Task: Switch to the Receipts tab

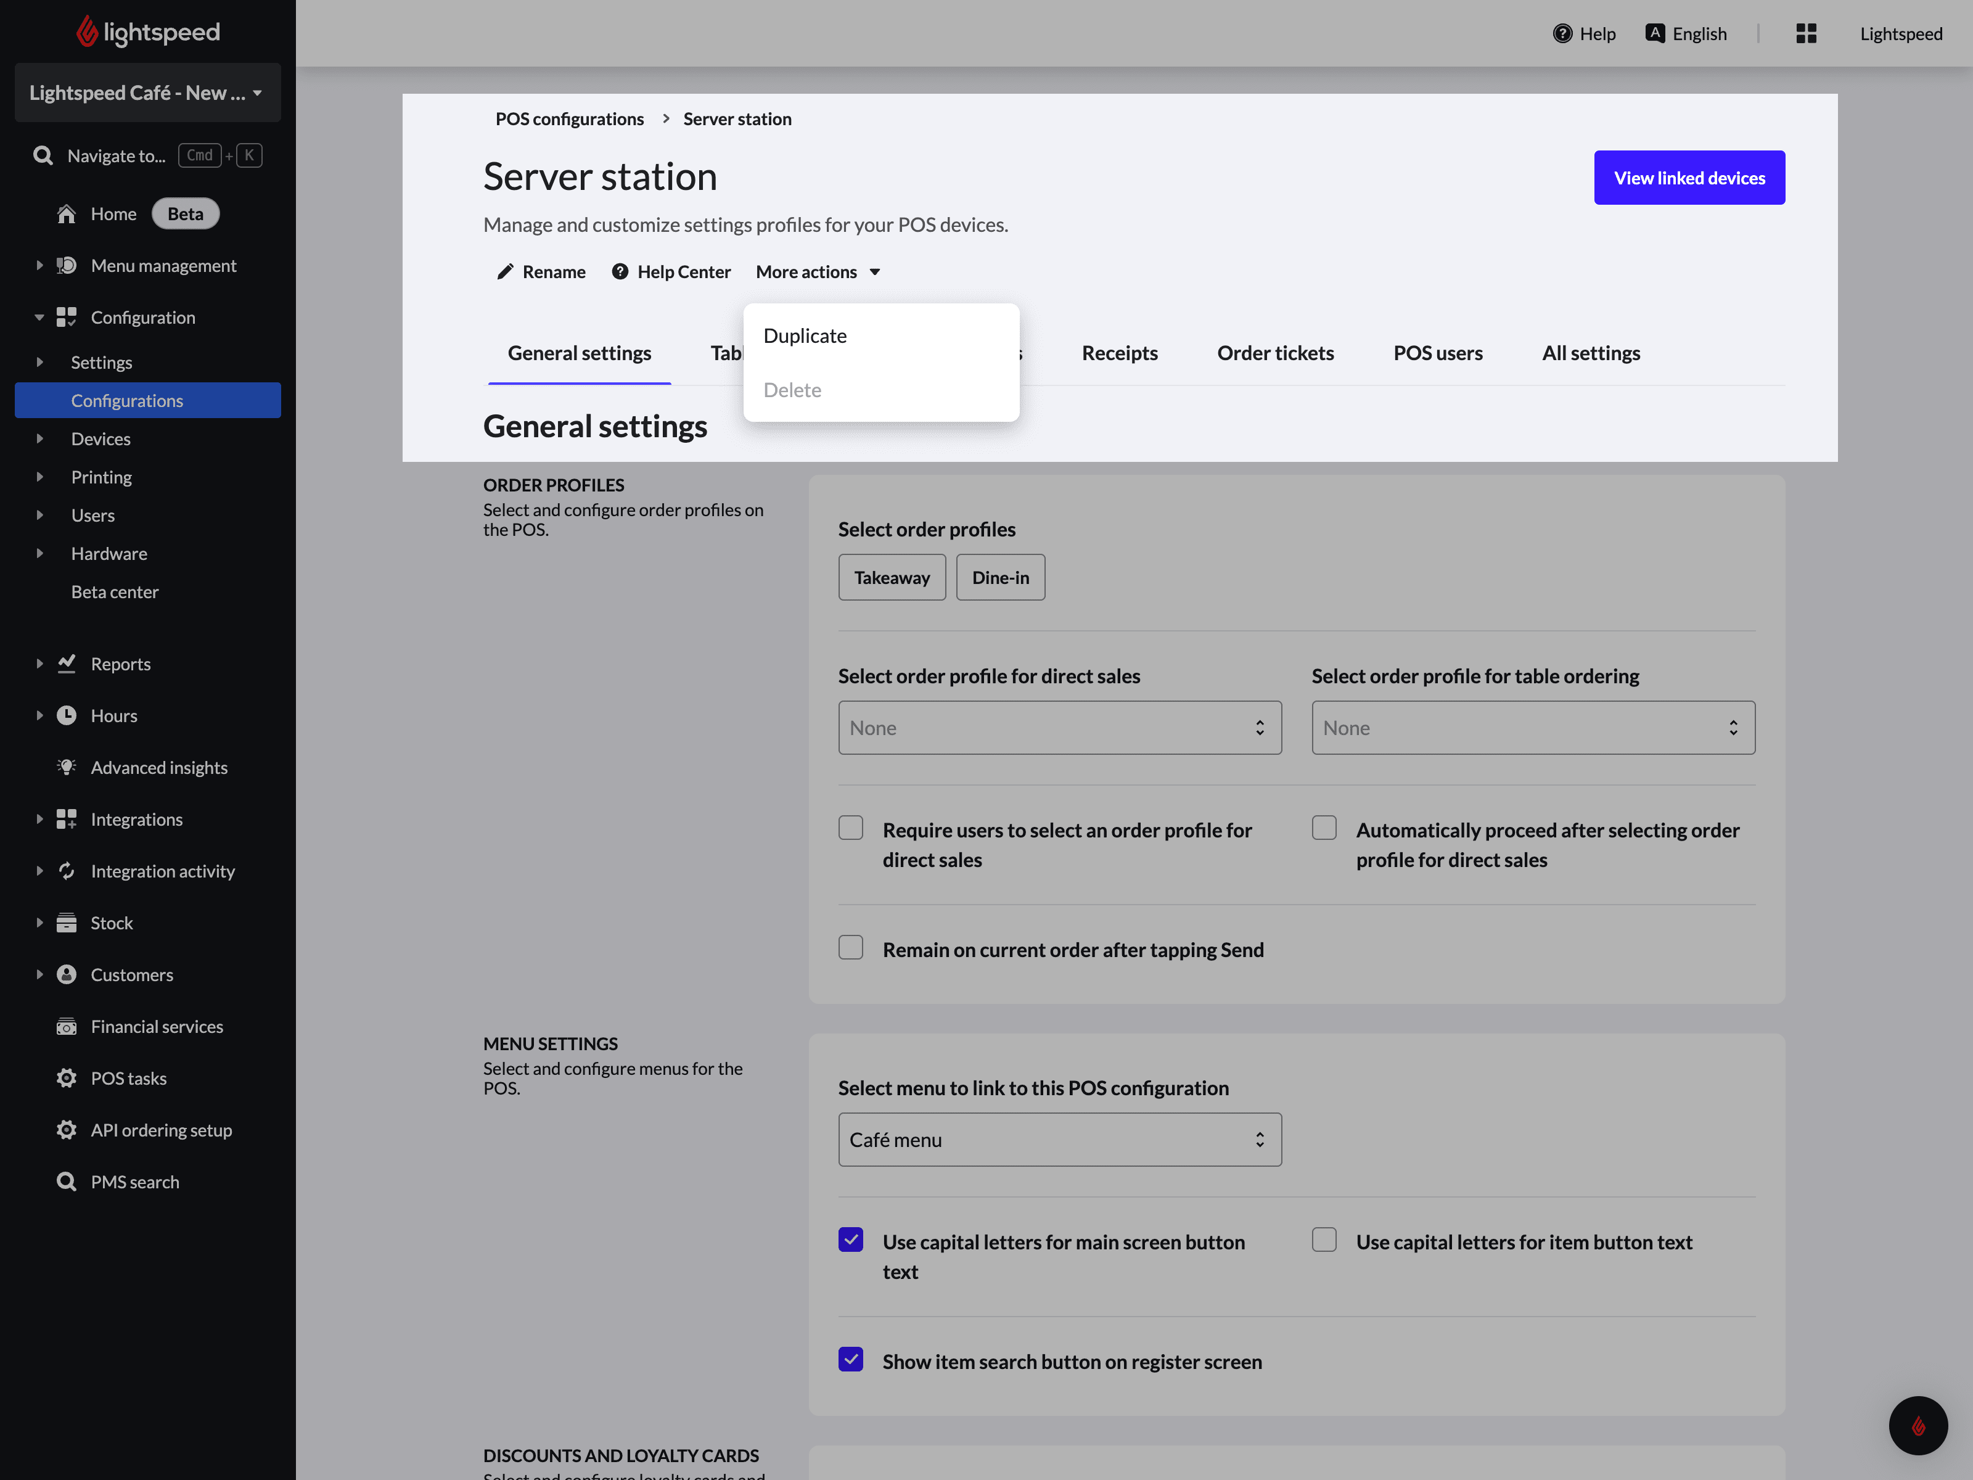Action: (x=1120, y=353)
